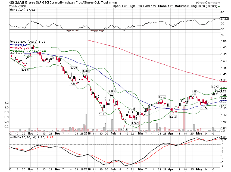This screenshot has height=172, width=231.
Task: Click the 1.126 price label
Action: pyautogui.click(x=132, y=108)
